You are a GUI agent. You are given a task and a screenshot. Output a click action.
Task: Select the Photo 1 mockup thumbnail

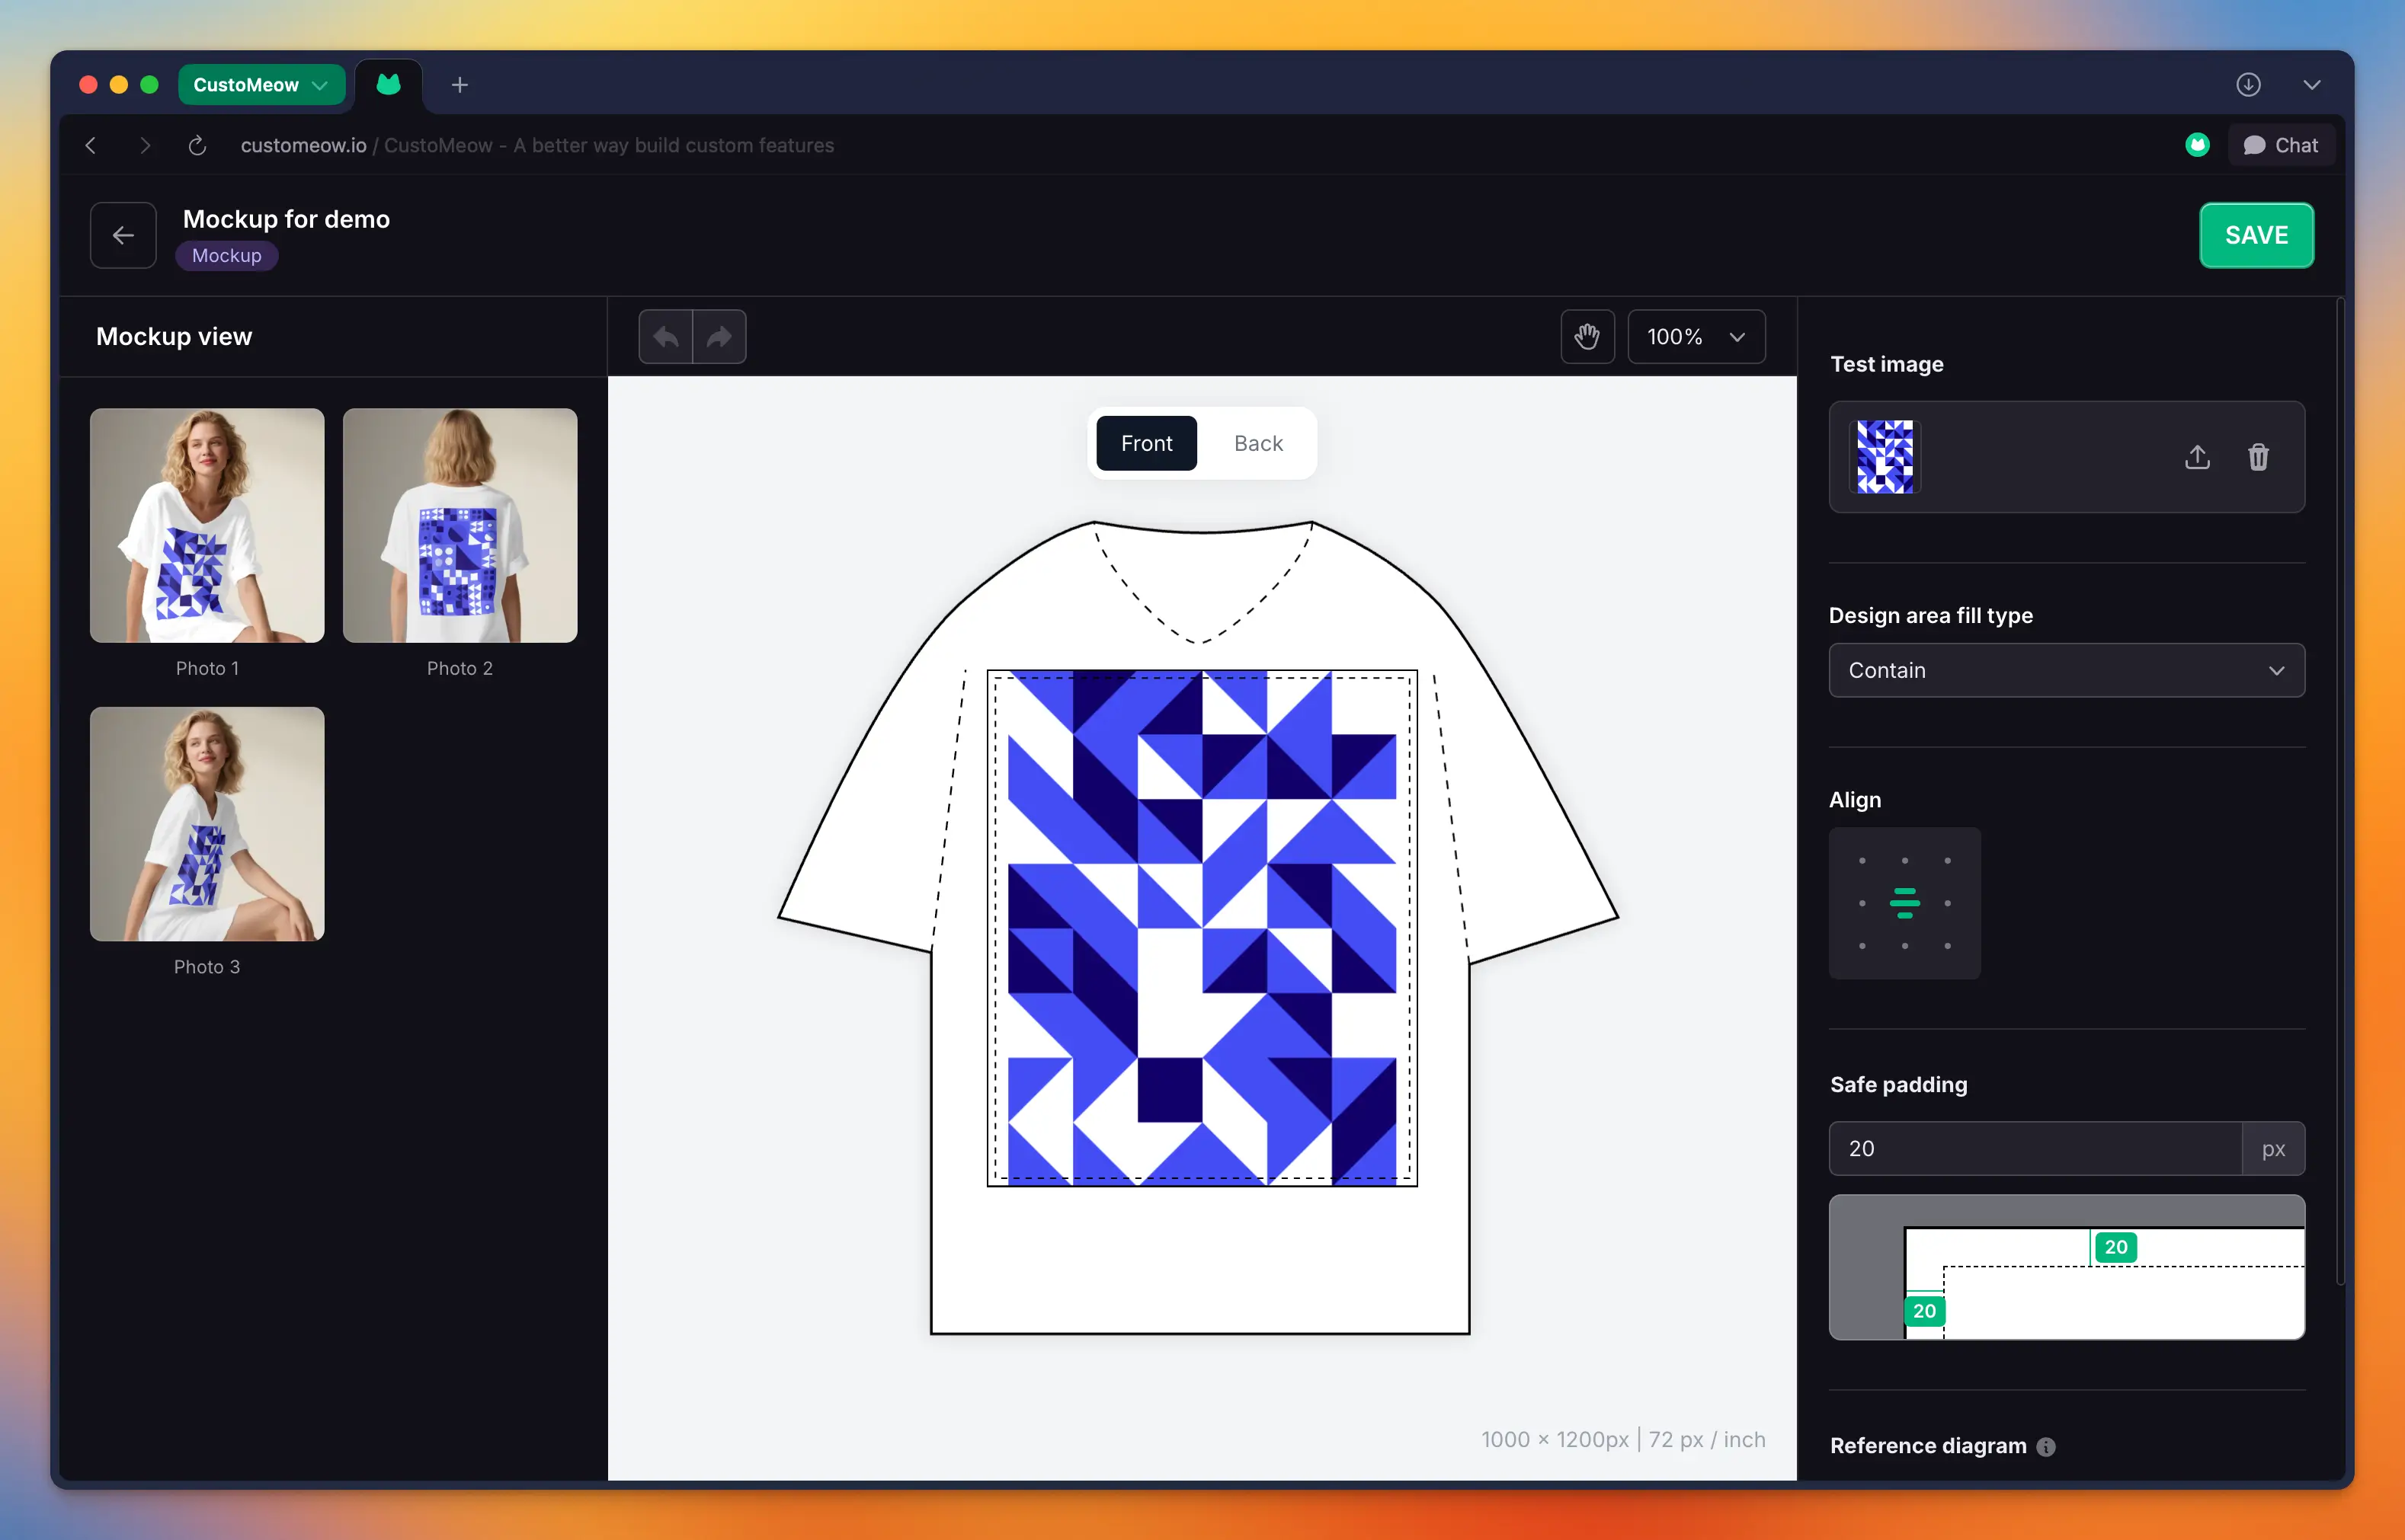[207, 525]
